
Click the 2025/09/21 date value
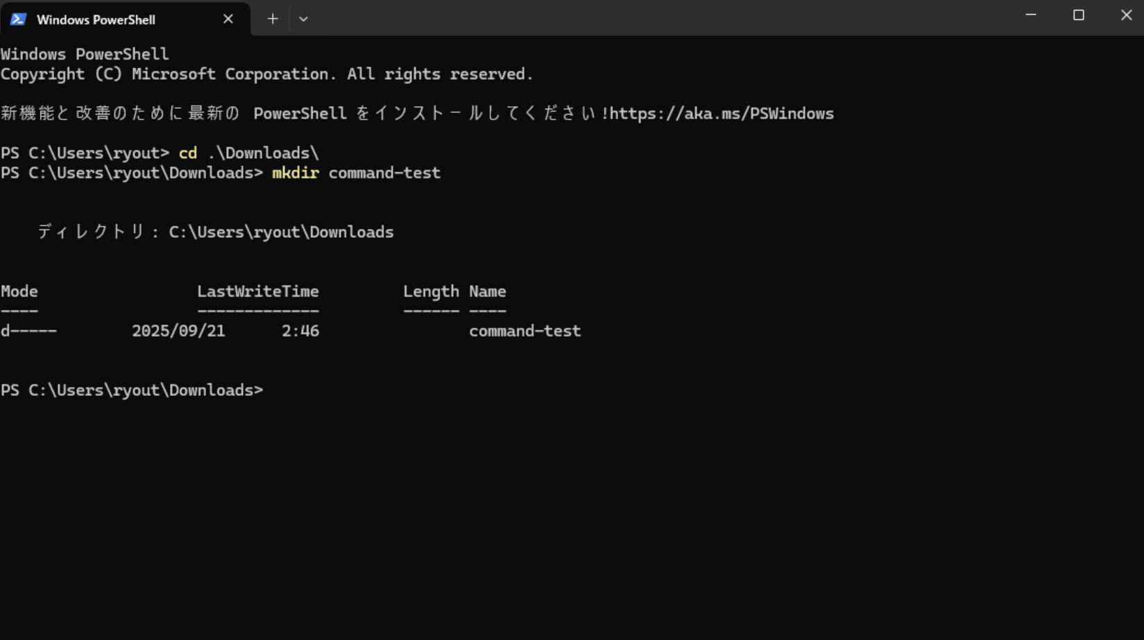pyautogui.click(x=178, y=331)
